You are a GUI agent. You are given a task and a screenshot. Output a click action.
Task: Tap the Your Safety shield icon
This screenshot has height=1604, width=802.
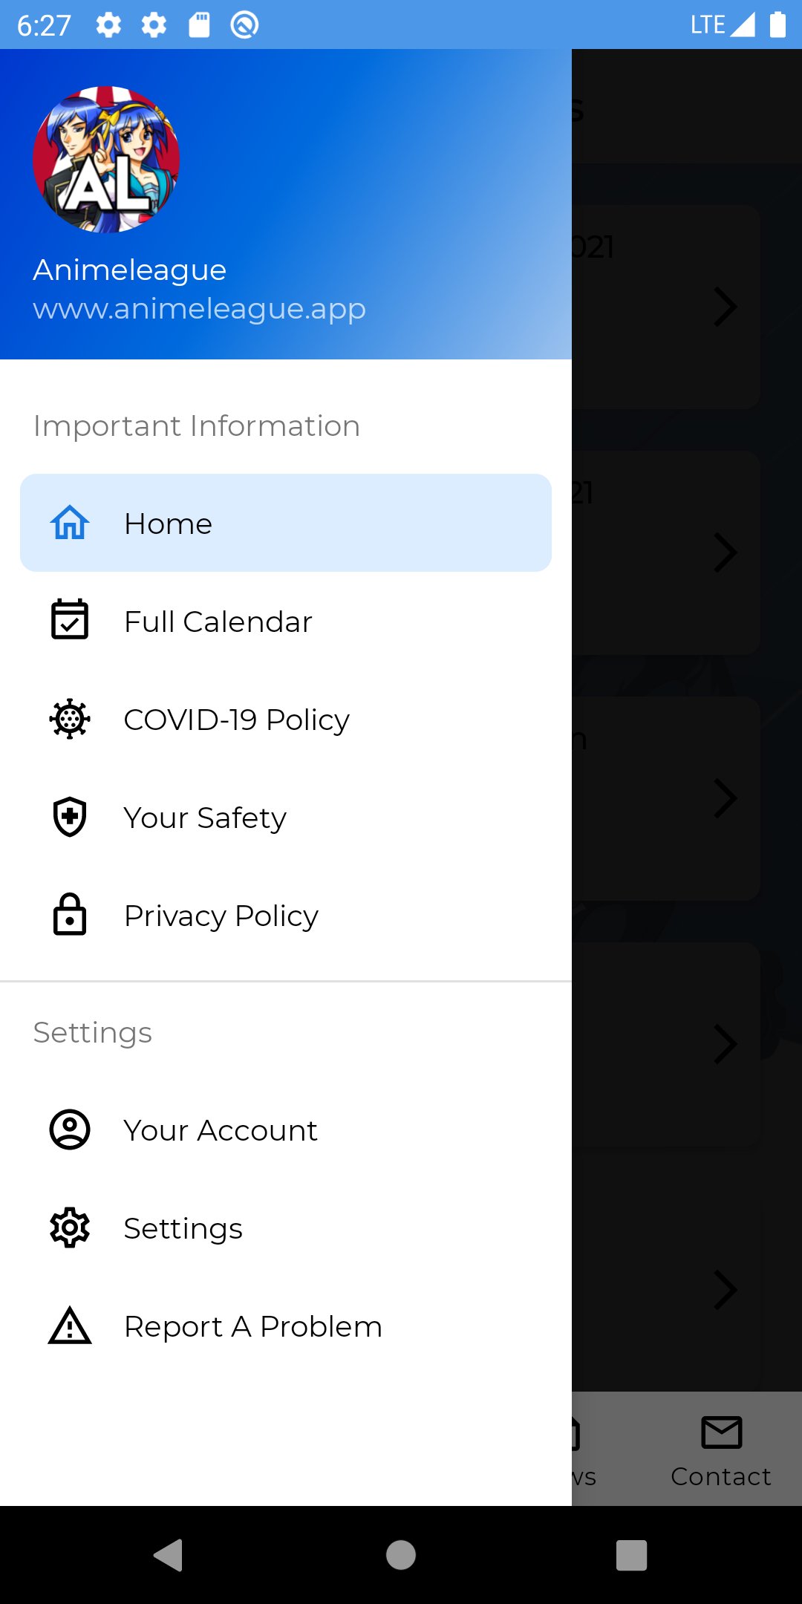tap(70, 817)
